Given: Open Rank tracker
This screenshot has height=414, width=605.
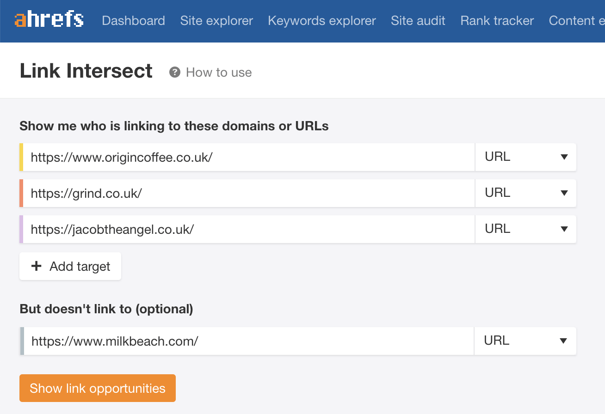Looking at the screenshot, I should [496, 21].
